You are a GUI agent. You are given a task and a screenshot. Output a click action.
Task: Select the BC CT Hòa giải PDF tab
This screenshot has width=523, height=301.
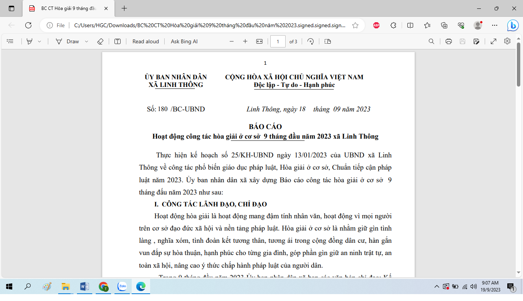69,8
